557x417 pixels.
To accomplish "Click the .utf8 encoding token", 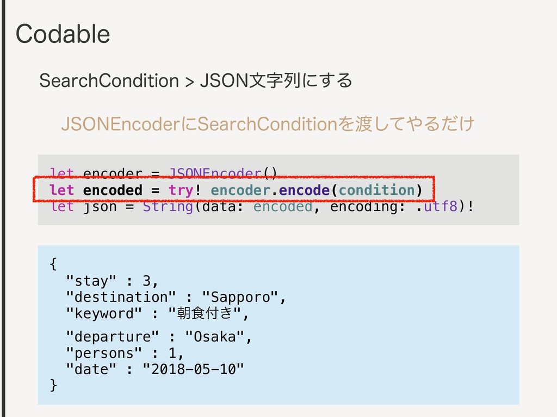I will 437,206.
